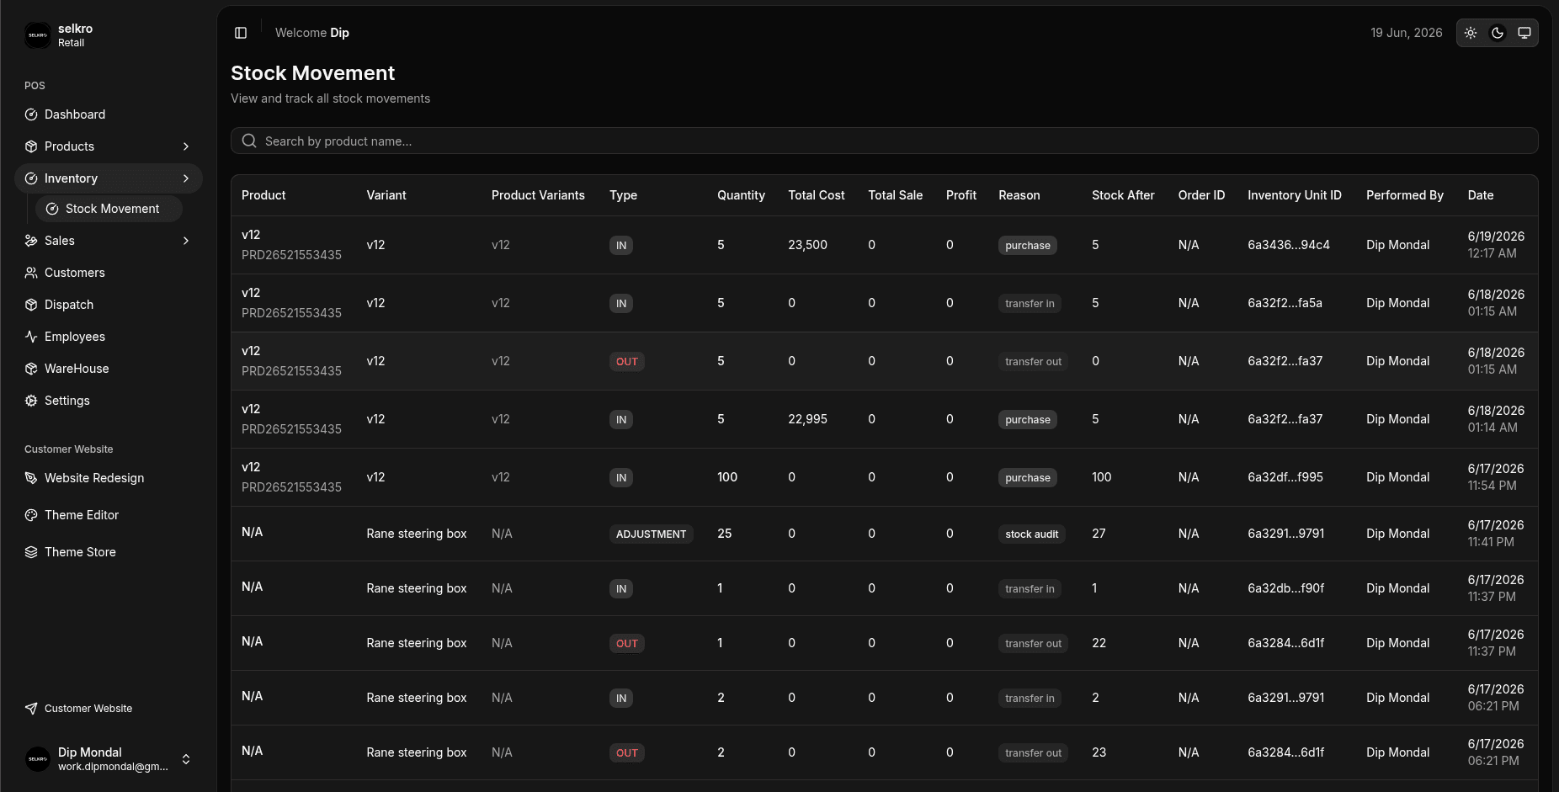Click the Settings gear icon
Image resolution: width=1559 pixels, height=792 pixels.
pos(31,401)
